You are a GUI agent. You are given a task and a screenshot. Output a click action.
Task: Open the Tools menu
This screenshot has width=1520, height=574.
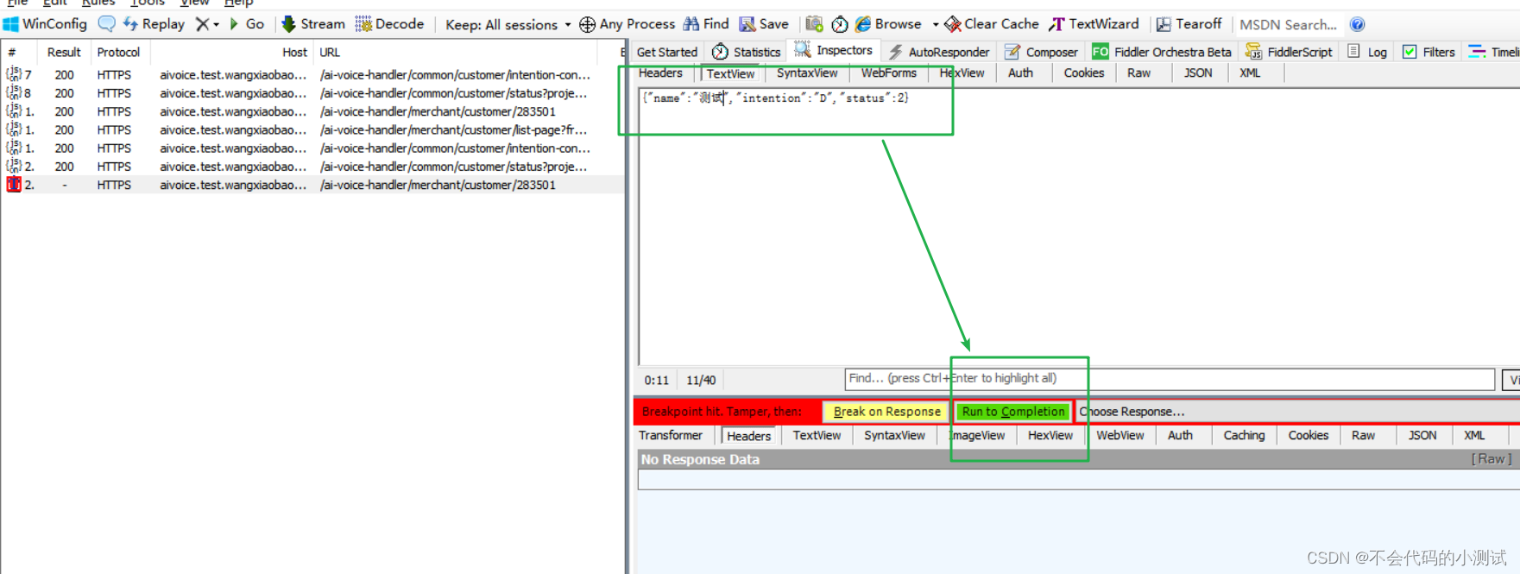(x=147, y=3)
